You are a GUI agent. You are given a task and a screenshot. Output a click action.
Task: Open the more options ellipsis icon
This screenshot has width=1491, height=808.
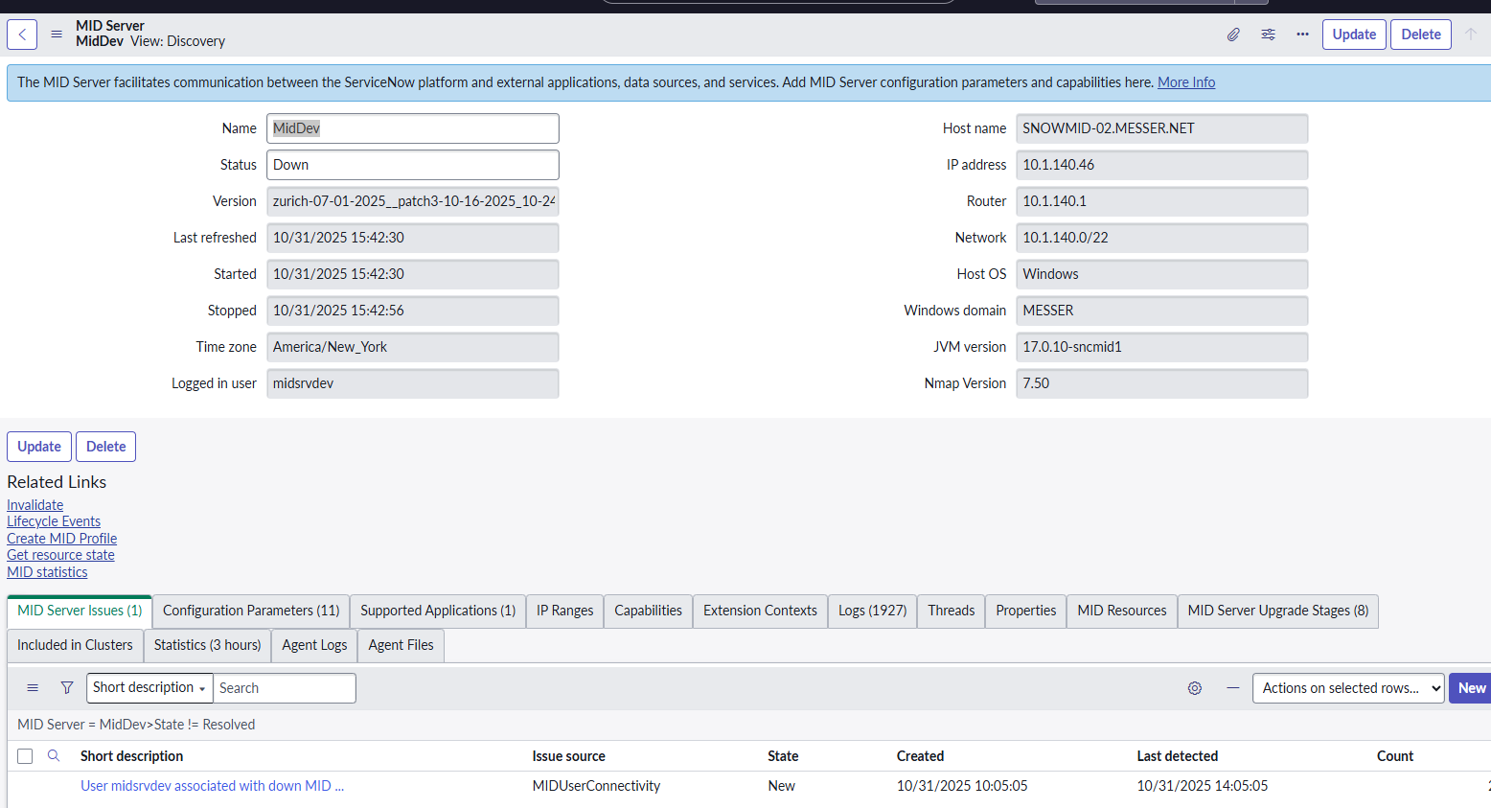(x=1302, y=35)
